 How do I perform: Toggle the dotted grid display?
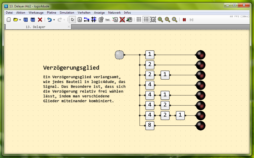pyautogui.click(x=146, y=20)
